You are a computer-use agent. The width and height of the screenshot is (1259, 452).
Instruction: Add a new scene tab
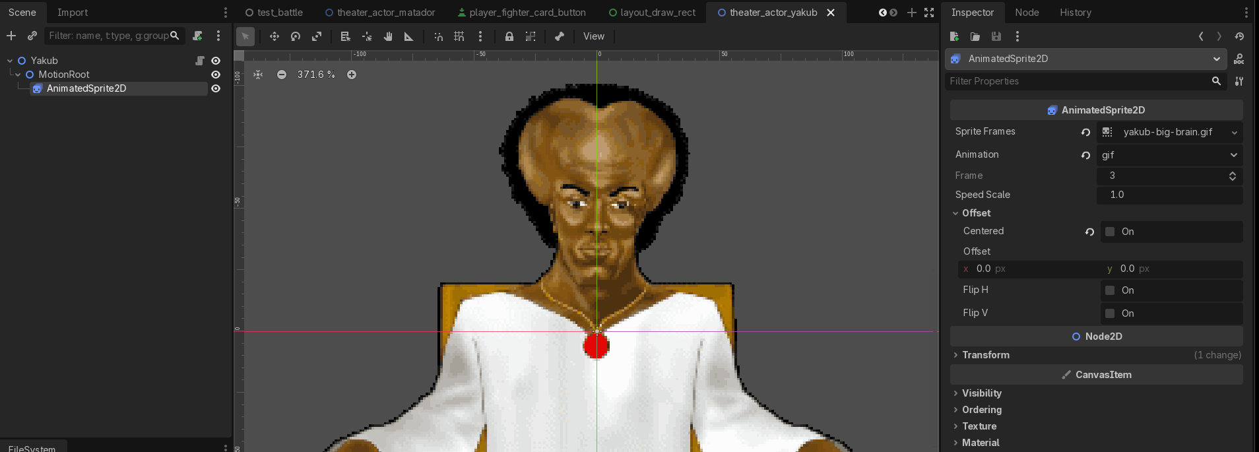point(912,13)
